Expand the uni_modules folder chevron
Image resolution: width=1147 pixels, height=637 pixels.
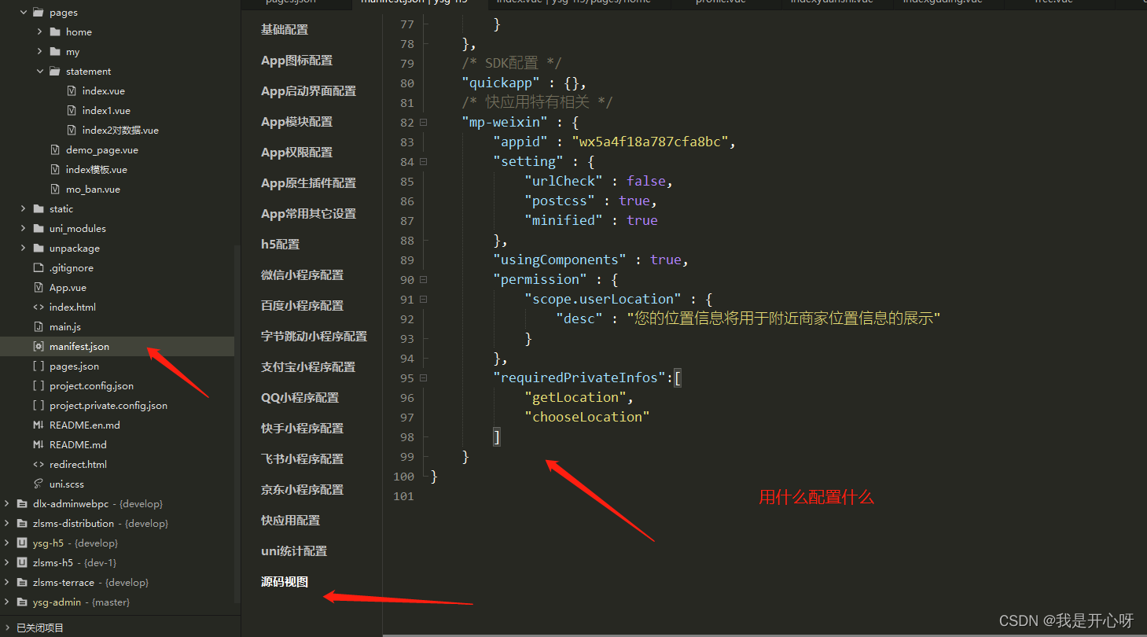(24, 229)
